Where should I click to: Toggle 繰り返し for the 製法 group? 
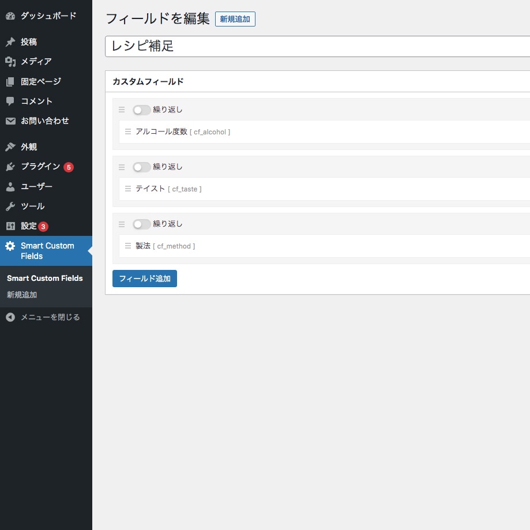(x=142, y=224)
